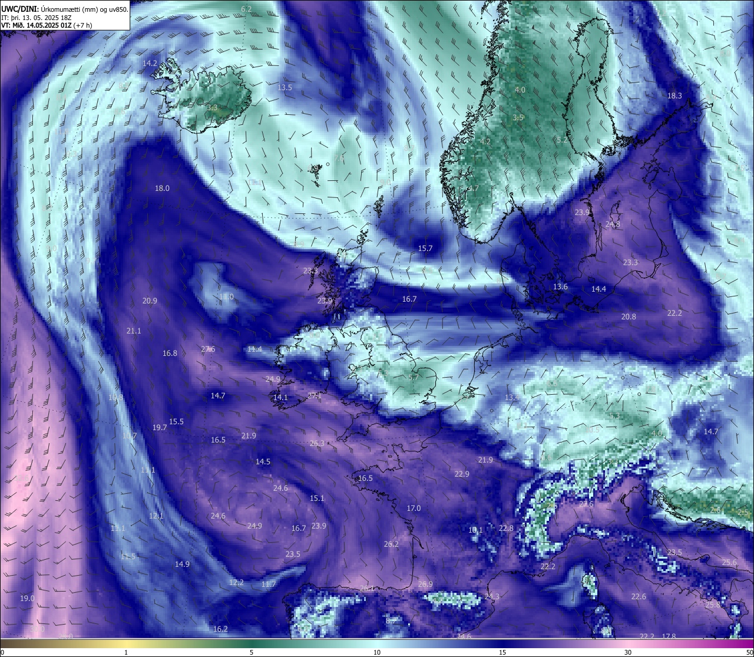Click the 14.2 value northwest of Iceland
Image resolution: width=754 pixels, height=657 pixels.
150,63
